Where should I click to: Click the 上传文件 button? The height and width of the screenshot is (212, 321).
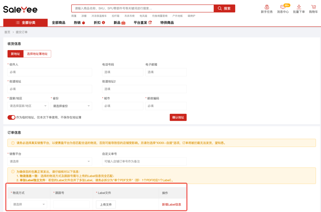[106, 204]
